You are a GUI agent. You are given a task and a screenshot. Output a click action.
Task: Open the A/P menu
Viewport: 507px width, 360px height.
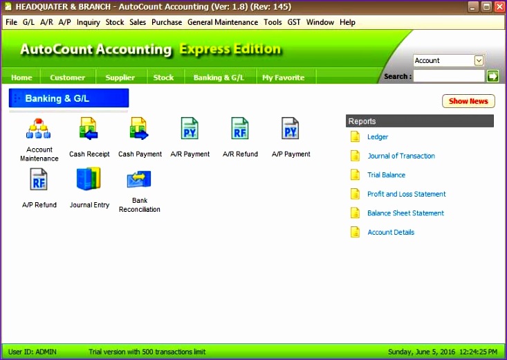click(64, 22)
